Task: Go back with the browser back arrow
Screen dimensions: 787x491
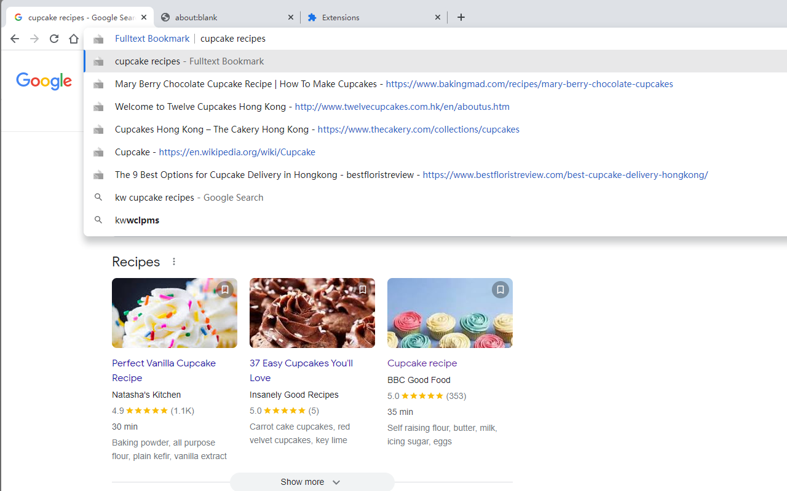Action: point(15,39)
